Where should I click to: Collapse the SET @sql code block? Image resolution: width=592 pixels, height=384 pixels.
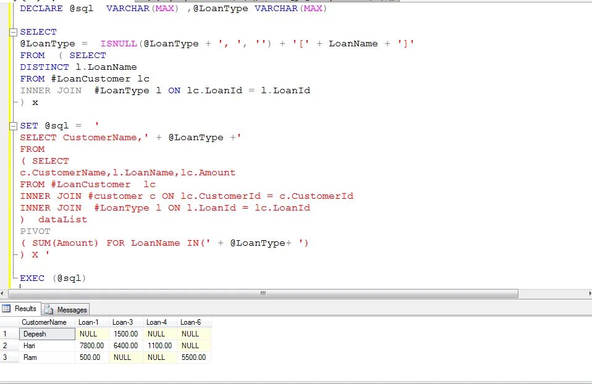pyautogui.click(x=13, y=126)
